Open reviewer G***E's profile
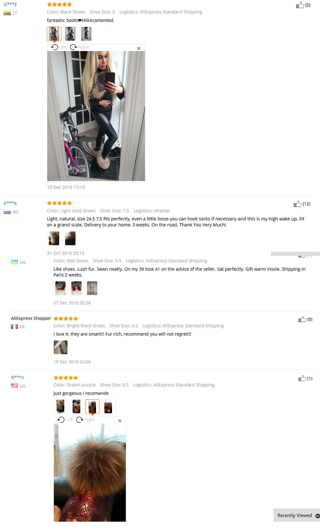The height and width of the screenshot is (529, 320). pos(10,4)
